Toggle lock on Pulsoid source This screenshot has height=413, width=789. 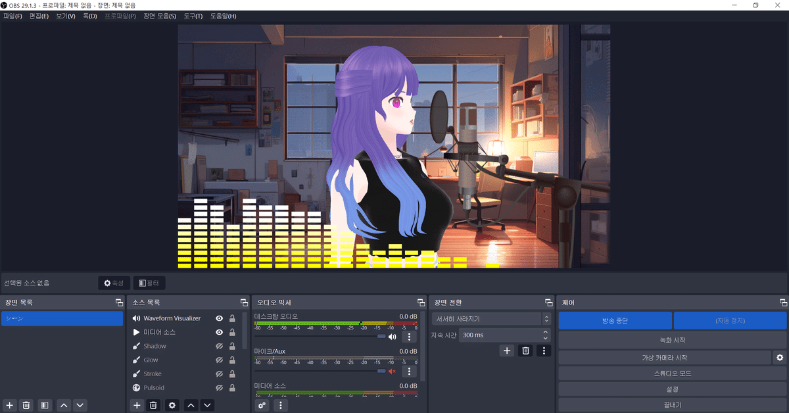232,387
